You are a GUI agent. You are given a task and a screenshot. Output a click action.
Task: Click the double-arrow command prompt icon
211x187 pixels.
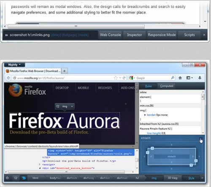pyautogui.click(x=6, y=35)
